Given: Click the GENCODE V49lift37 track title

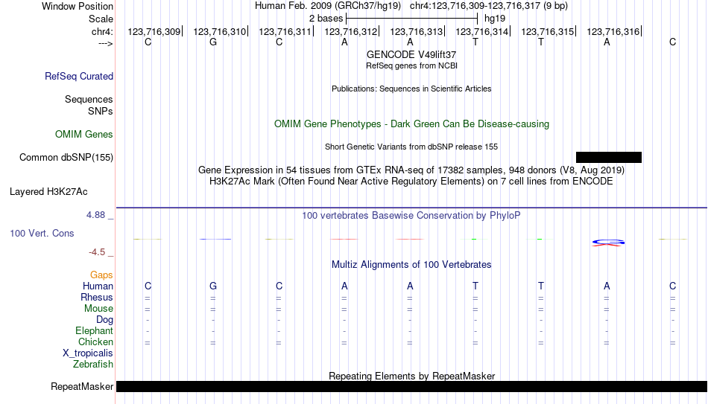Looking at the screenshot, I should click(411, 54).
